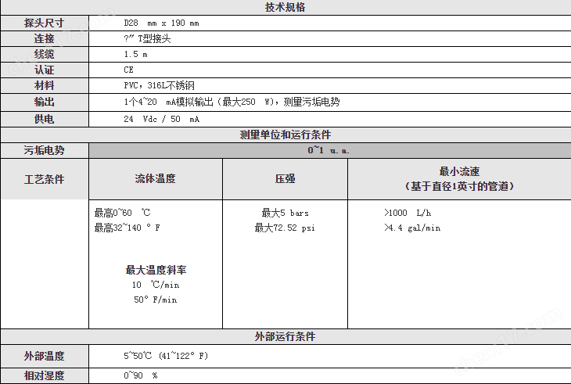
Task: Select the 最高32~140 °F temperature value
Action: 127,228
